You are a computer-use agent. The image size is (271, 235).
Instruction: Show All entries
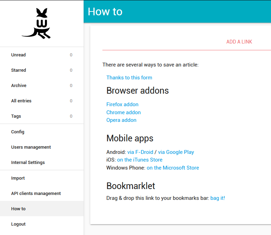[21, 101]
